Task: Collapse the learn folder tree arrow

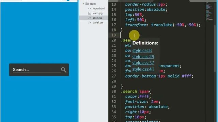Action: [83, 4]
